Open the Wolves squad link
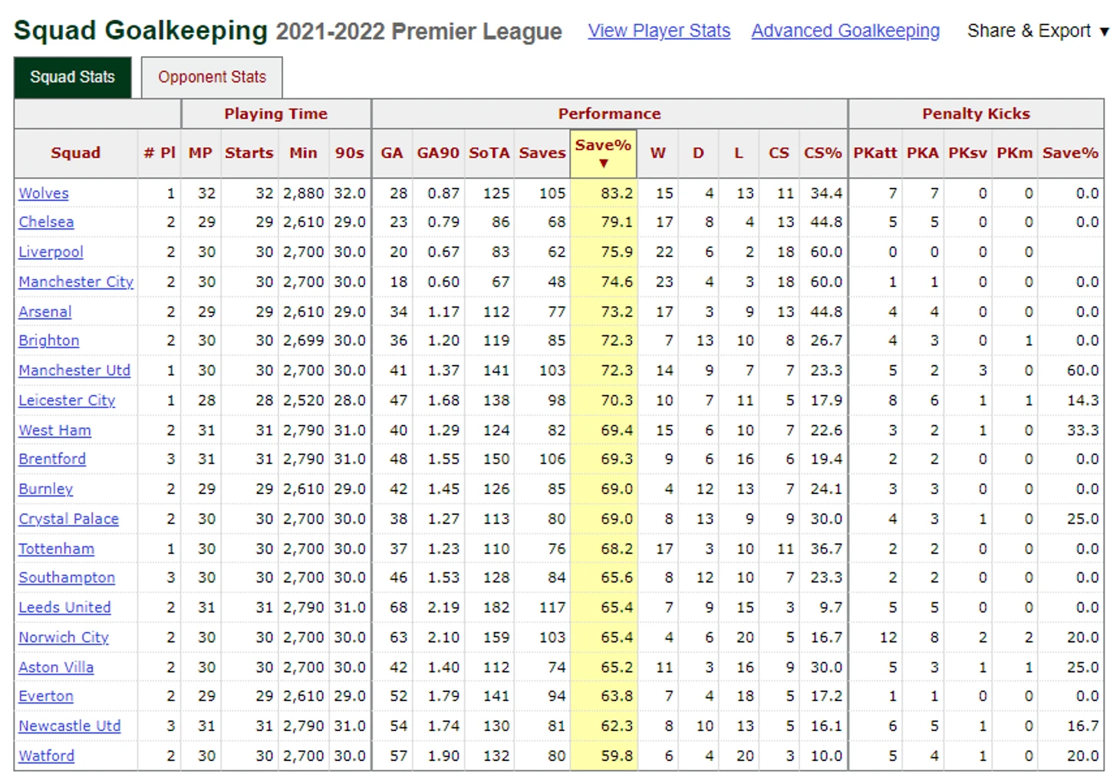 [44, 193]
